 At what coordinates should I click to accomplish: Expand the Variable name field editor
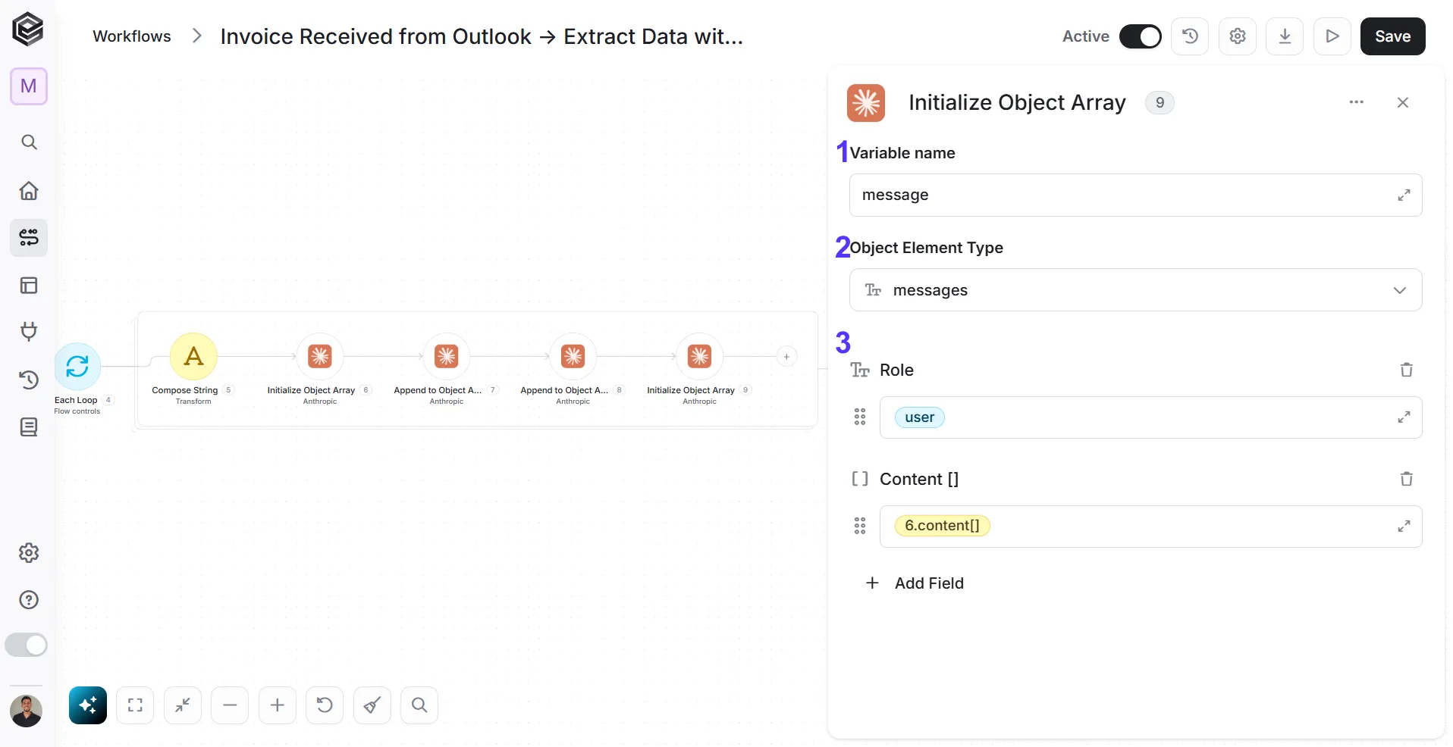pyautogui.click(x=1404, y=195)
